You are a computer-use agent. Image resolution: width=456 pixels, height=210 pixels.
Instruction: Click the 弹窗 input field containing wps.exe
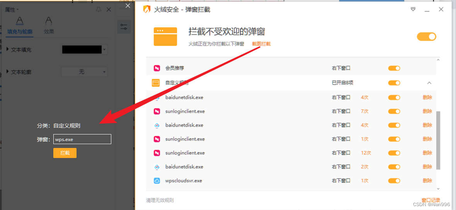[x=82, y=139]
